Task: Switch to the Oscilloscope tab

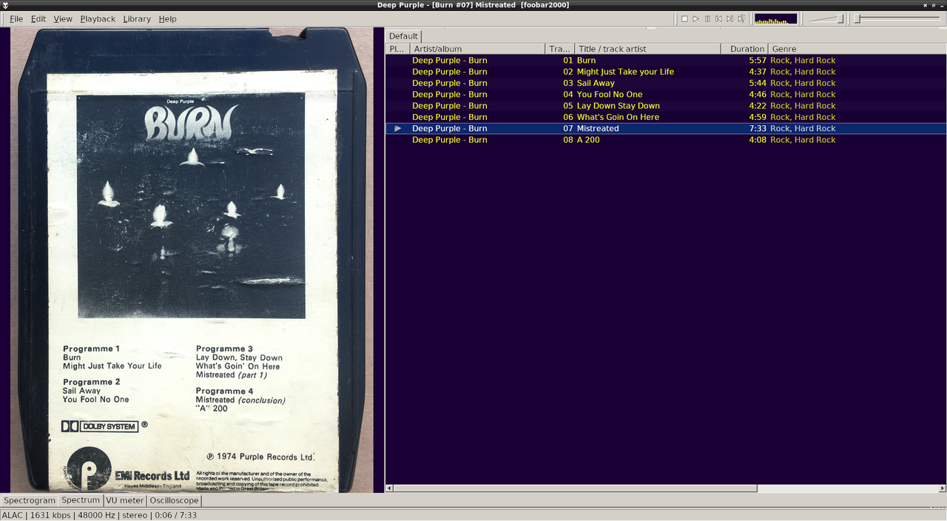Action: [x=174, y=500]
